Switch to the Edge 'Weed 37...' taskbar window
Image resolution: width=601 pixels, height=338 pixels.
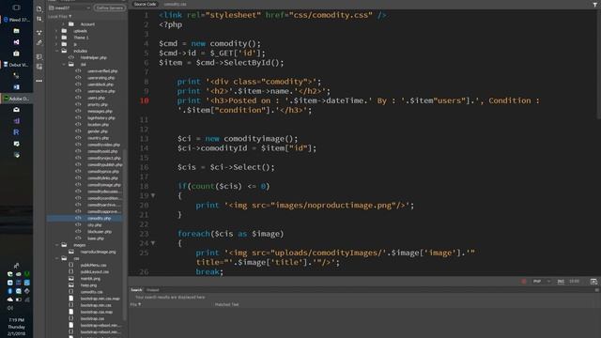point(17,20)
